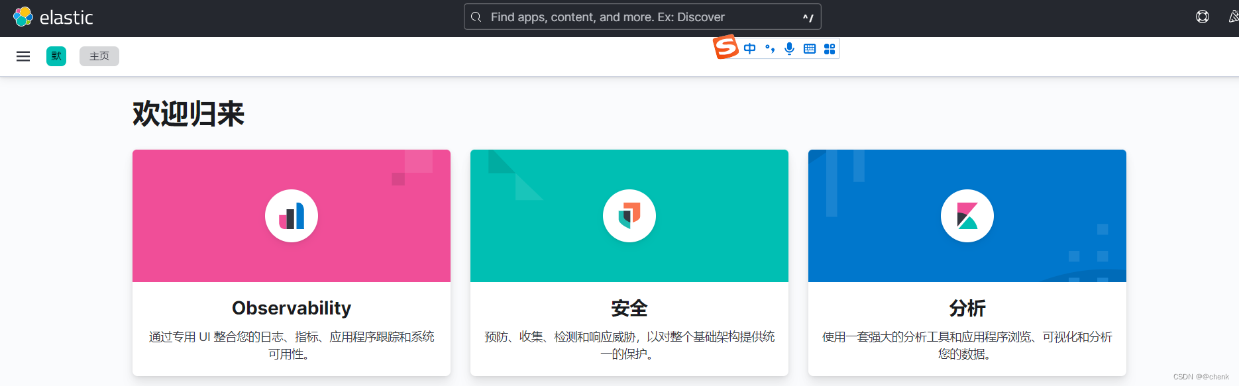Open the IME soft keyboard icon
The width and height of the screenshot is (1239, 386).
click(810, 48)
